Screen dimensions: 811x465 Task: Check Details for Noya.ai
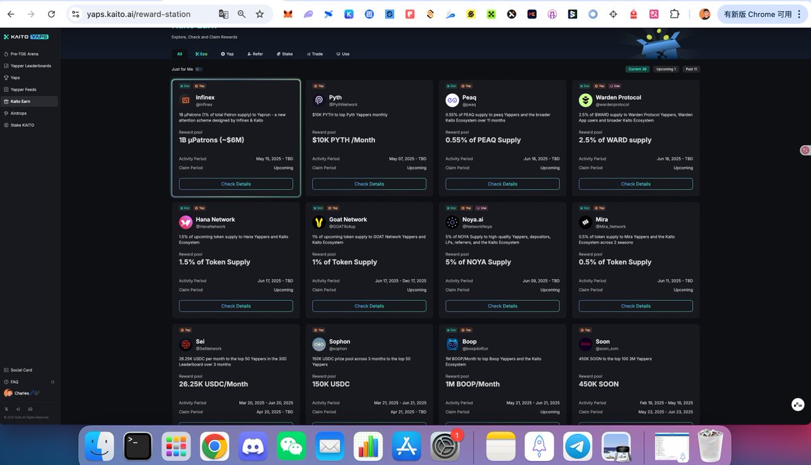point(503,306)
